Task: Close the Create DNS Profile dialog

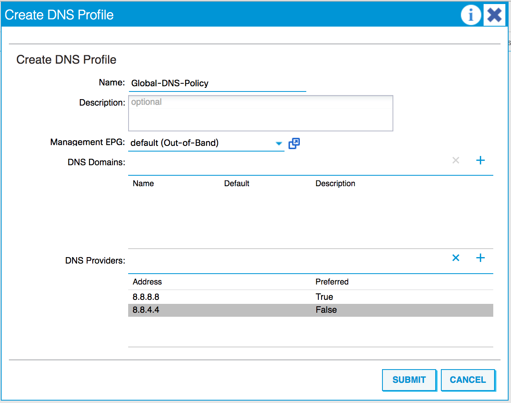Action: (494, 15)
